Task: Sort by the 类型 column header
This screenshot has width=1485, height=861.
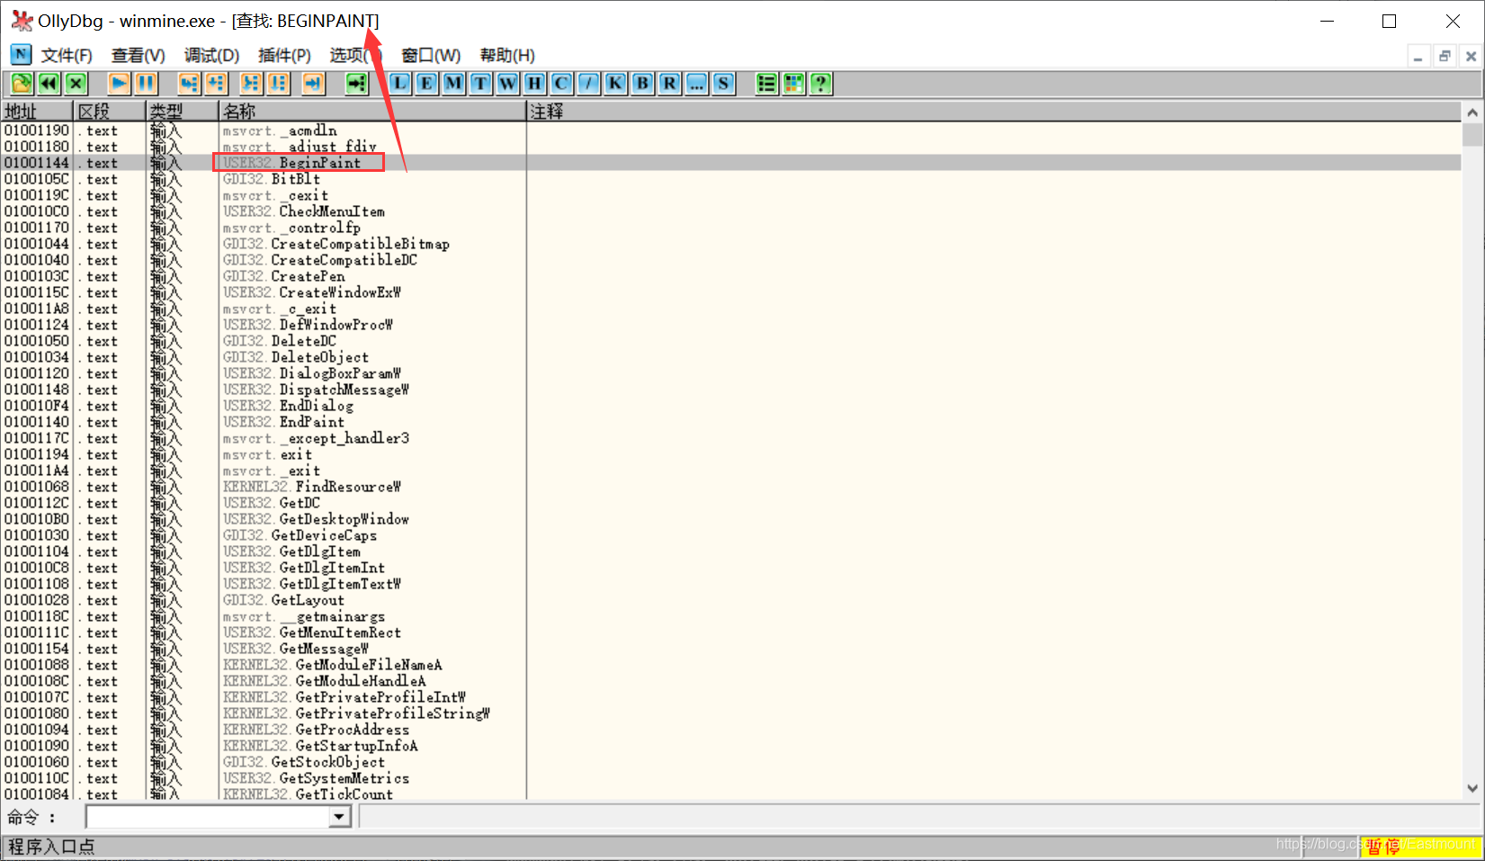Action: (183, 111)
